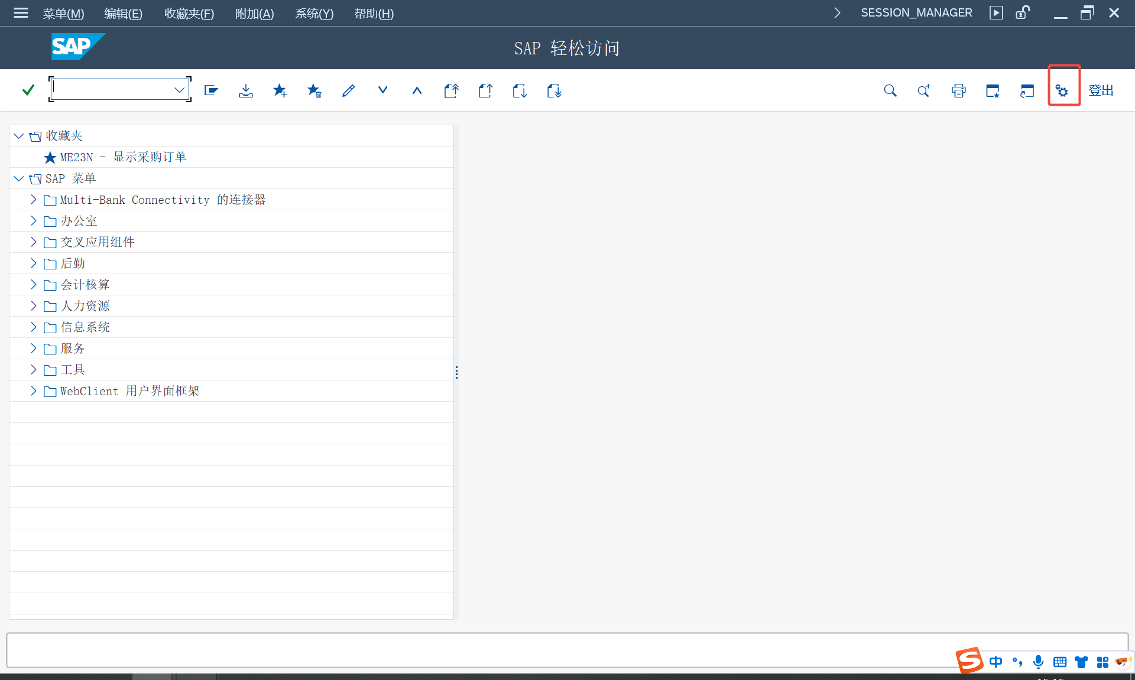Open the 菜单(M) menu

(63, 14)
